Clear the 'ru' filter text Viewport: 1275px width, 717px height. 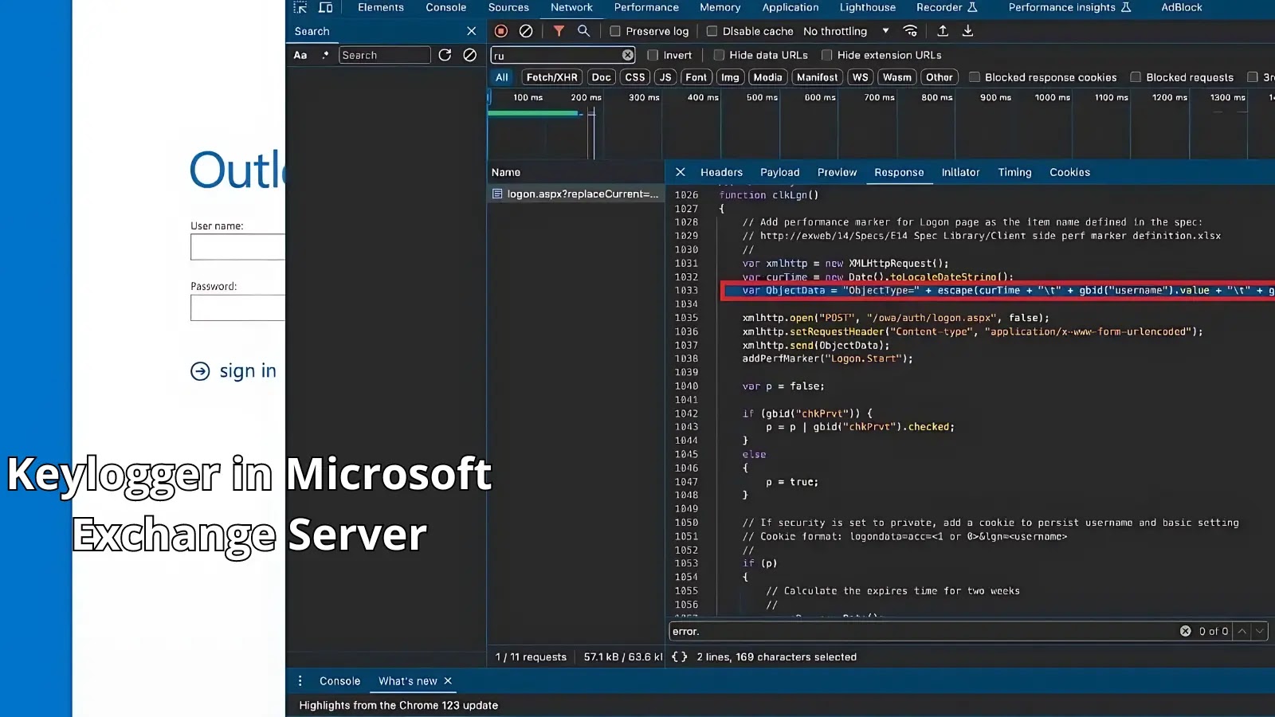pos(628,55)
